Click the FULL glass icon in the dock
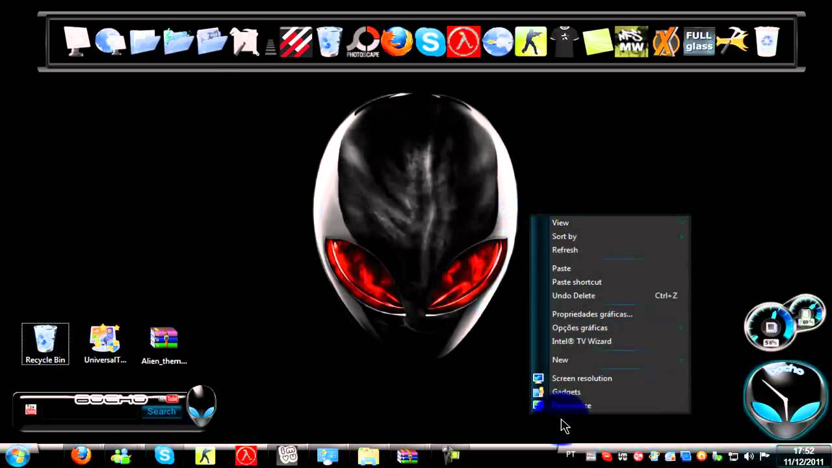 pyautogui.click(x=699, y=42)
